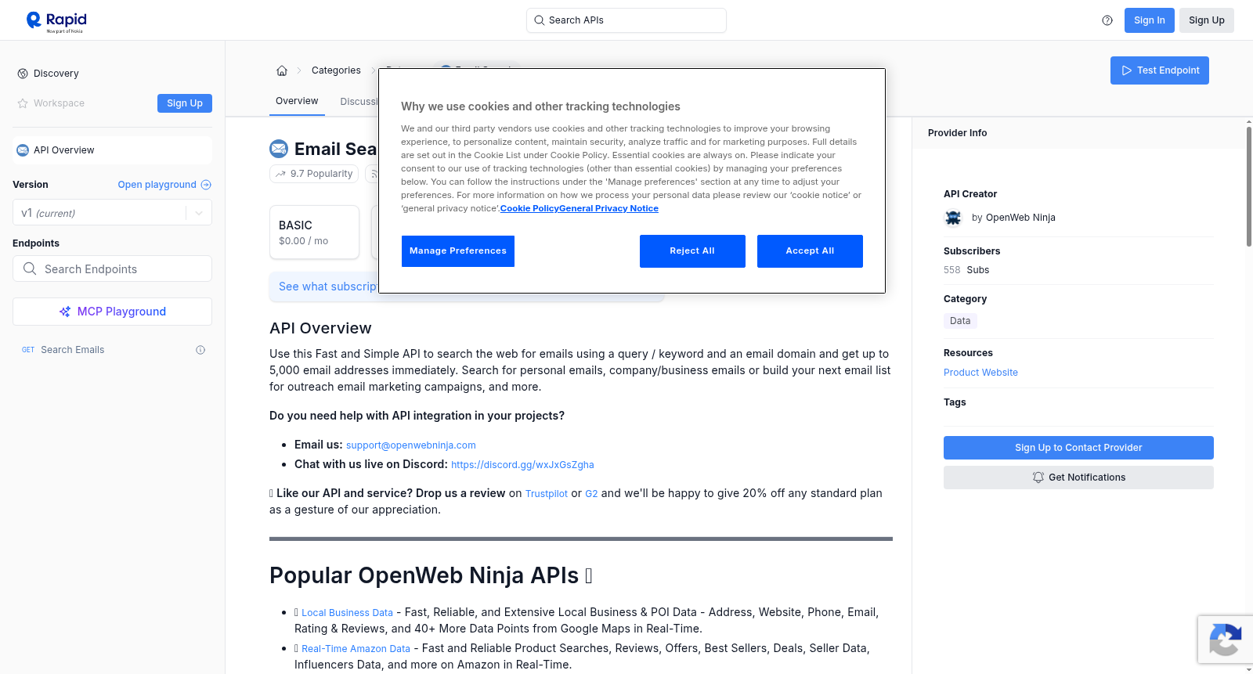Screen dimensions: 1253x674
Task: Click the support@openwebninja.com email link
Action: point(411,445)
